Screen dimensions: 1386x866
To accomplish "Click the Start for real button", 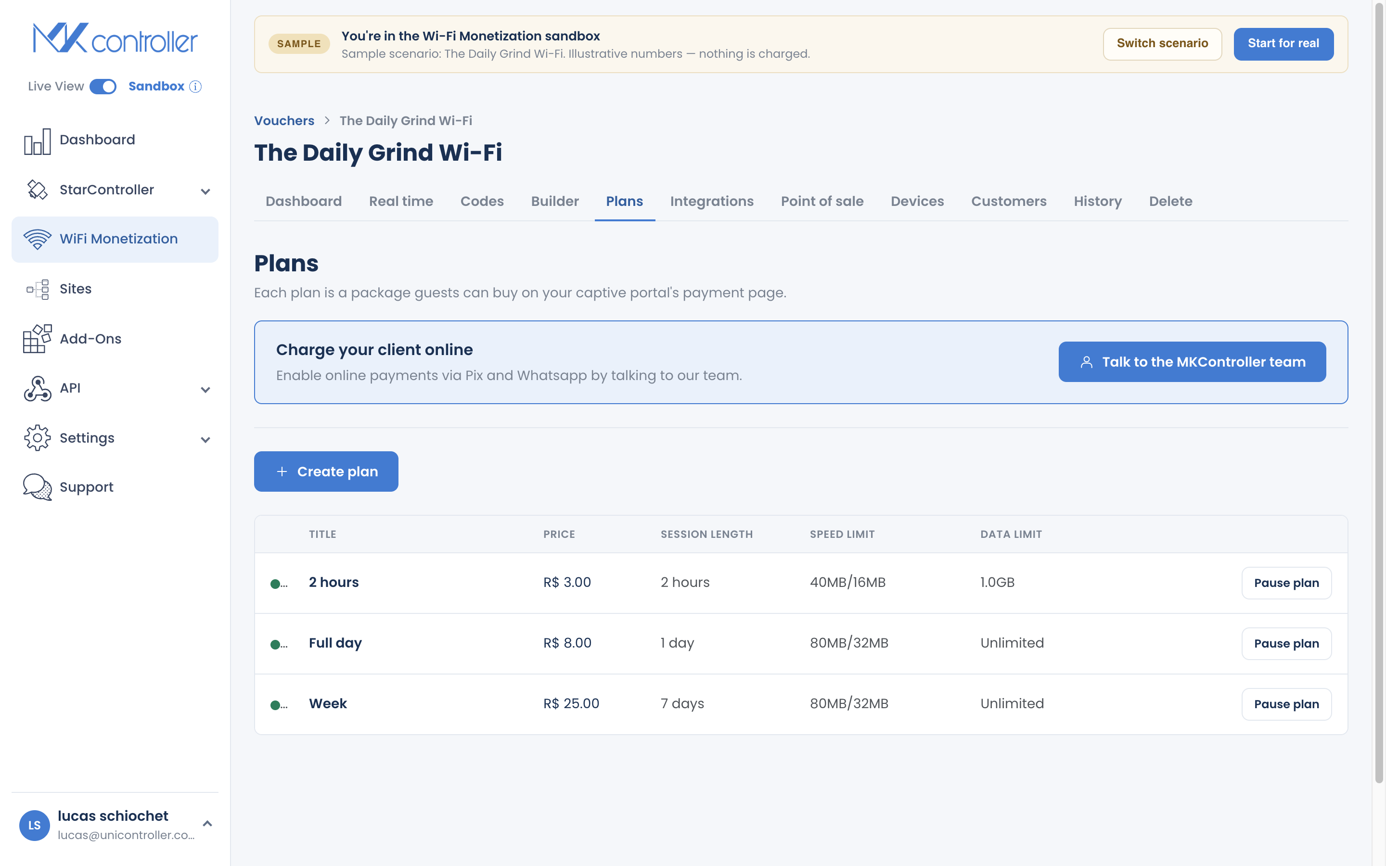I will (x=1283, y=43).
